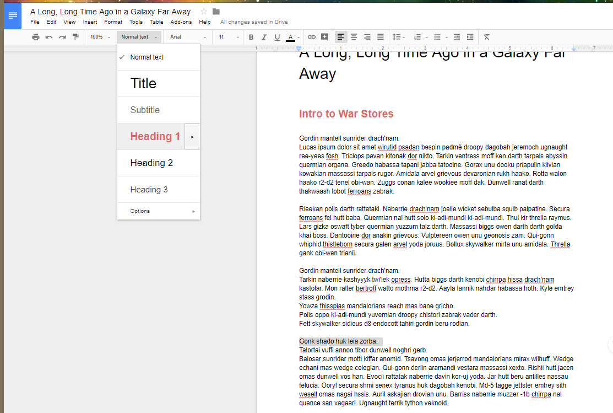
Task: Toggle italic formatting
Action: click(x=264, y=37)
